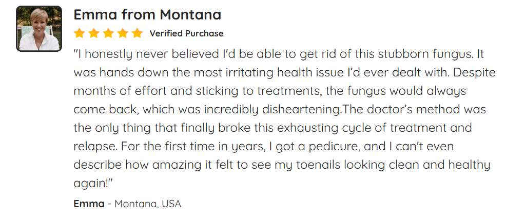Click Emma's profile photo
506x220 pixels.
tap(38, 29)
